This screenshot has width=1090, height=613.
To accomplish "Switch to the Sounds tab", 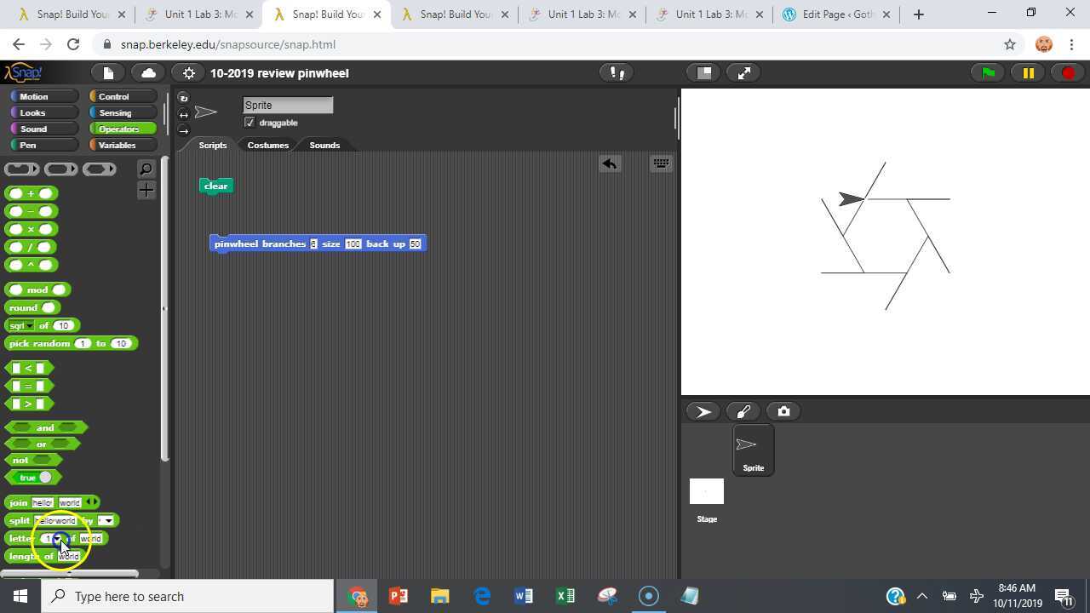I will (x=324, y=145).
